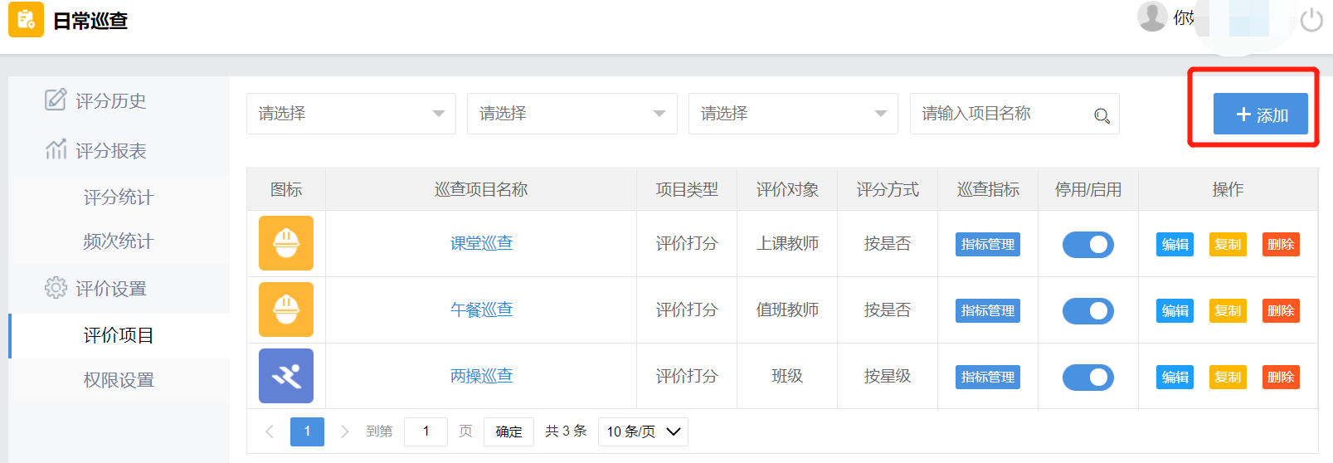The height and width of the screenshot is (463, 1333).
Task: Delete the 两操巡查 row
Action: tap(1280, 378)
